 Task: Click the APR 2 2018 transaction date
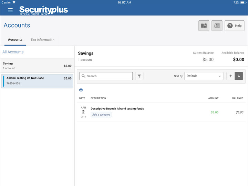(x=83, y=112)
